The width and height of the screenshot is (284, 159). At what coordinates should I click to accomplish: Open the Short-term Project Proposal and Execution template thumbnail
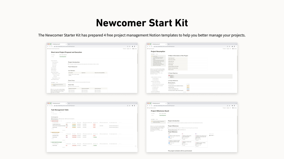pyautogui.click(x=92, y=68)
